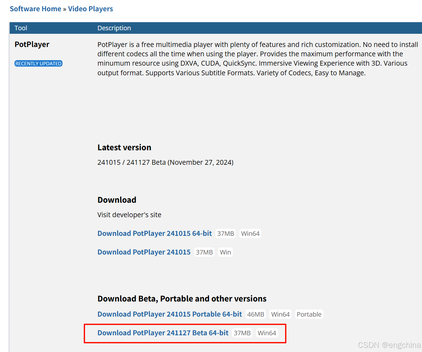Click the PotPlayer tool name
Image resolution: width=422 pixels, height=352 pixels.
pos(32,44)
